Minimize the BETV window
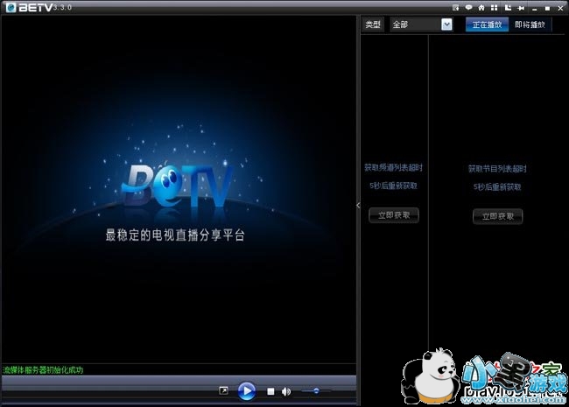 point(534,9)
